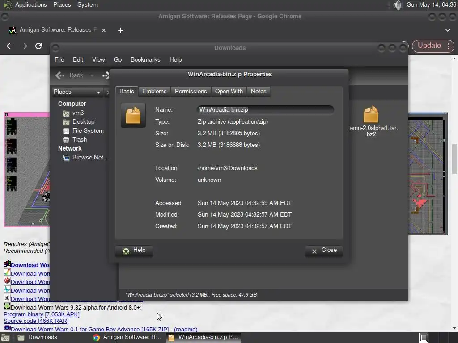
Task: Click the readme link in Chrome page
Action: (x=186, y=329)
